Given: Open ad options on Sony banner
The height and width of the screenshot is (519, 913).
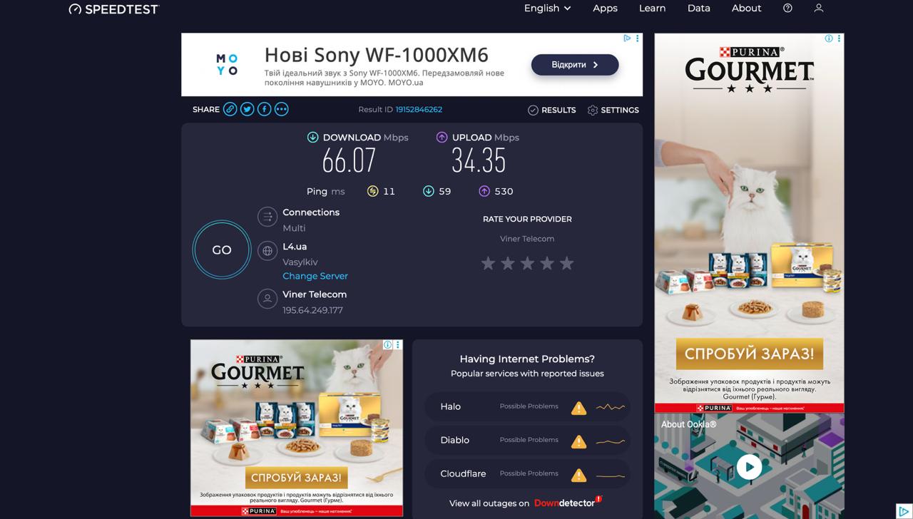Looking at the screenshot, I should [x=638, y=38].
